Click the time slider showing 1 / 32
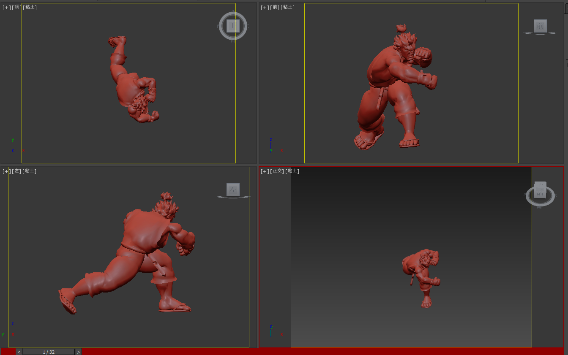Screen dimensions: 568x355 (x=49, y=352)
